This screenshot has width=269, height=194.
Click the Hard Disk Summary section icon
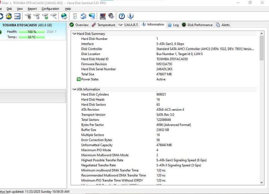point(74,34)
